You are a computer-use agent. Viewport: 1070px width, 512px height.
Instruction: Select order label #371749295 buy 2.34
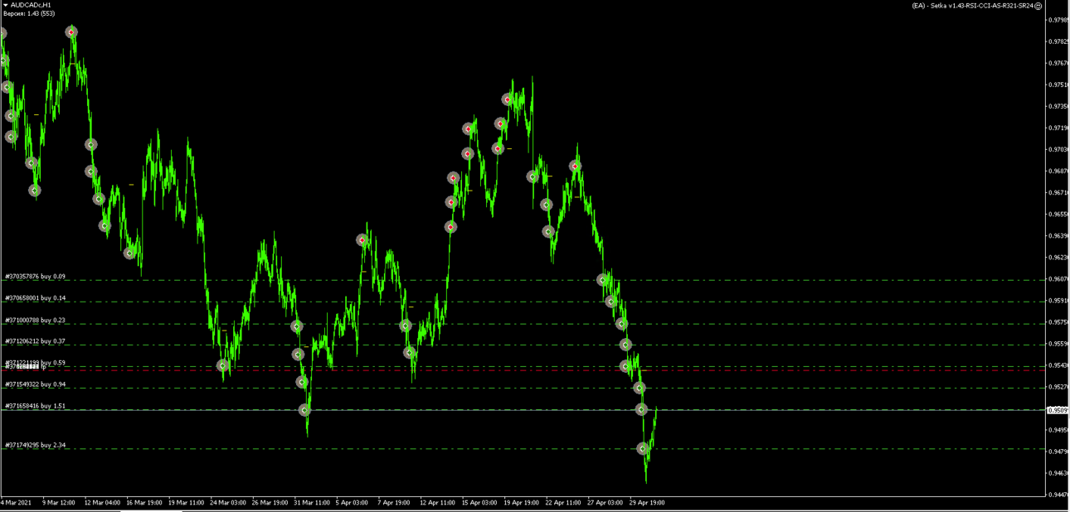(x=36, y=445)
